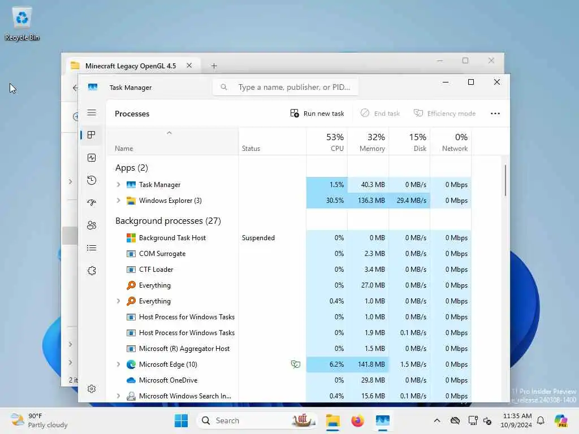Image resolution: width=579 pixels, height=434 pixels.
Task: Click the 141.8 MB memory value for Edge
Action: click(x=371, y=364)
